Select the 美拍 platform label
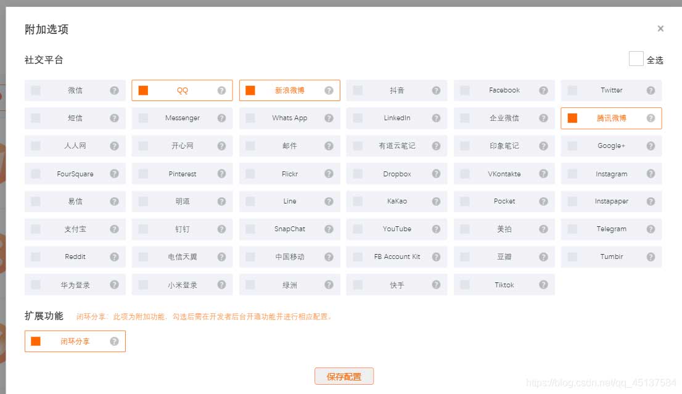Image resolution: width=682 pixels, height=394 pixels. (504, 229)
